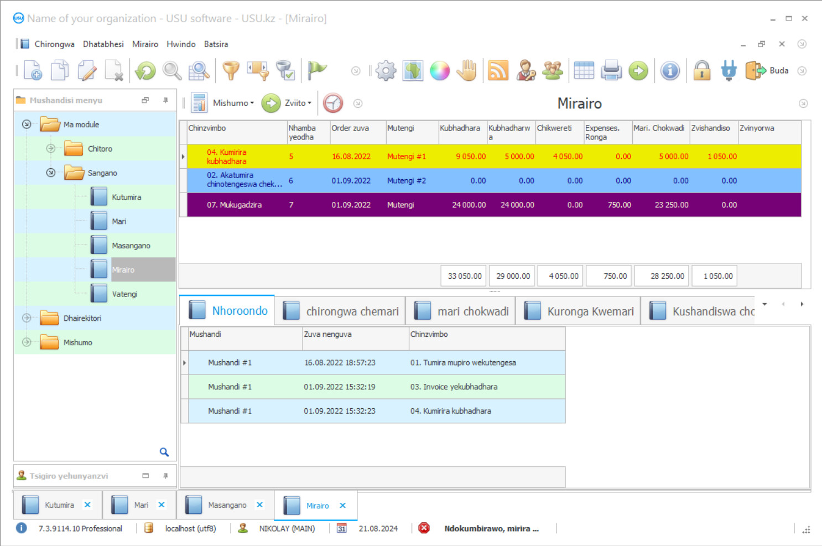
Task: Click the green refresh icon
Action: tap(144, 70)
